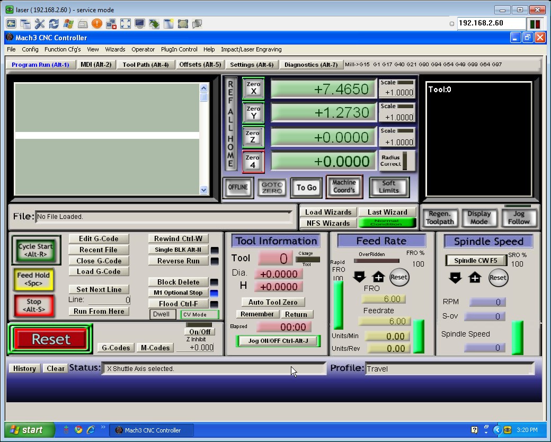Click the overlapping windows toolbar icon
The height and width of the screenshot is (442, 551).
coord(25,24)
